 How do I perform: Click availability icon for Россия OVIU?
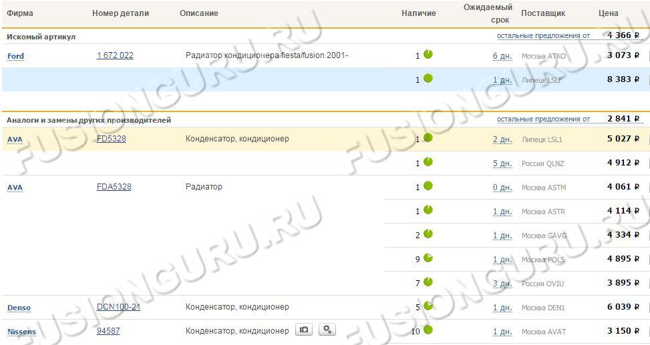pos(428,282)
